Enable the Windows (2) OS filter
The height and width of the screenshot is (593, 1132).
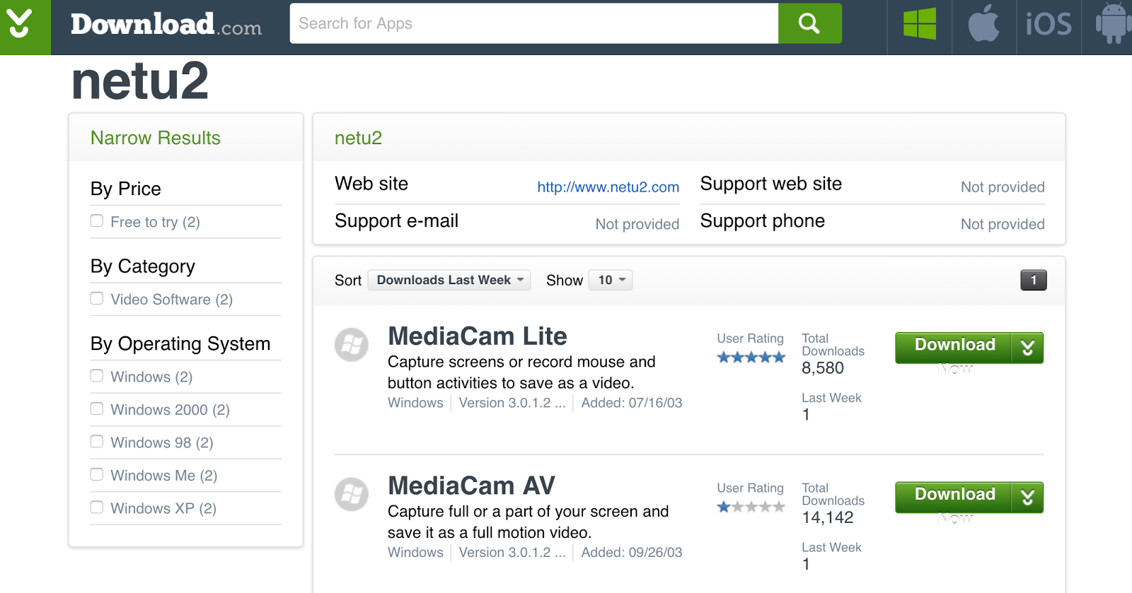[x=97, y=375]
